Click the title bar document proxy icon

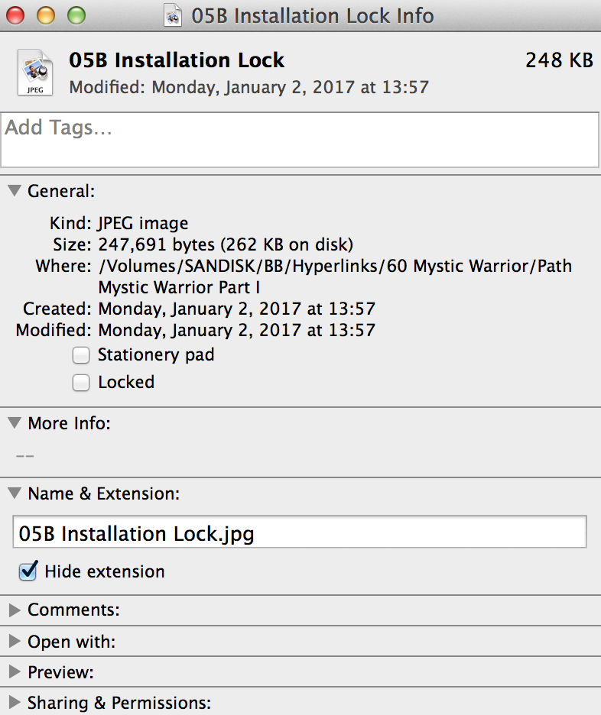point(173,16)
